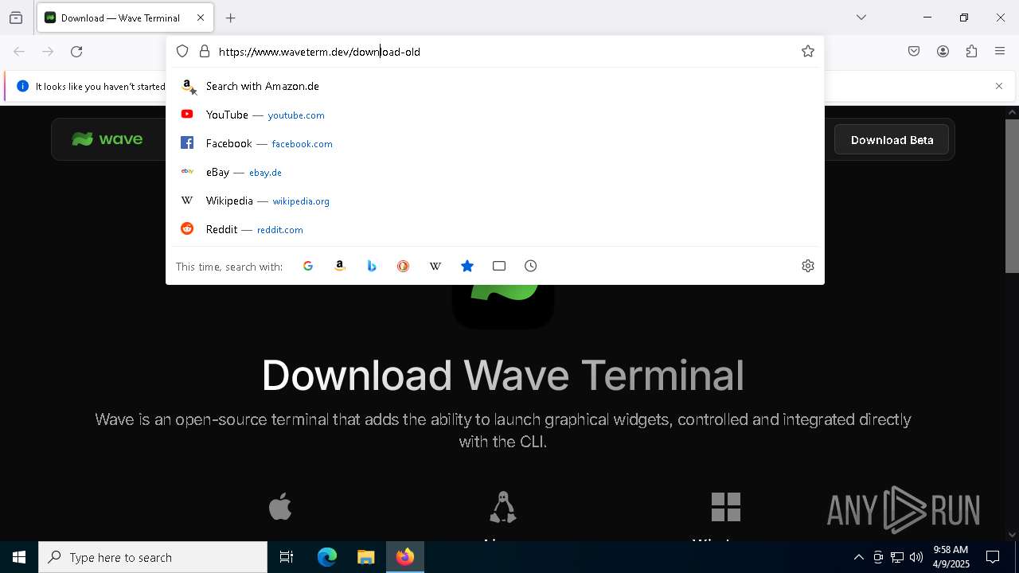
Task: Click the wave logo on page
Action: 107,139
